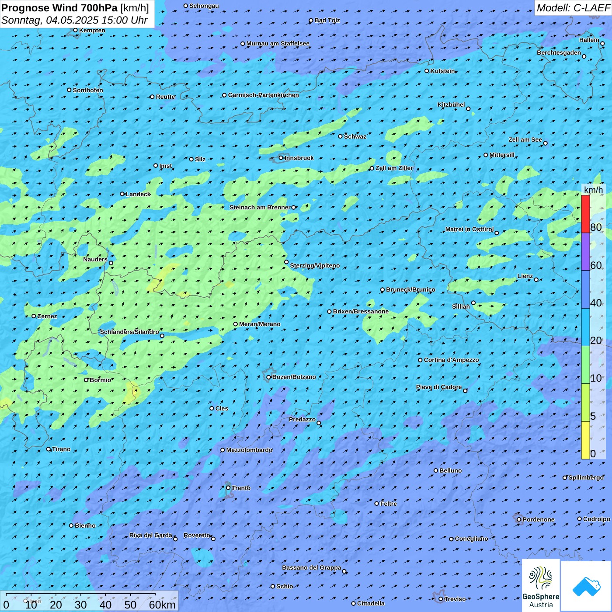Click the 'Modell: C-LAEF' label

[573, 8]
